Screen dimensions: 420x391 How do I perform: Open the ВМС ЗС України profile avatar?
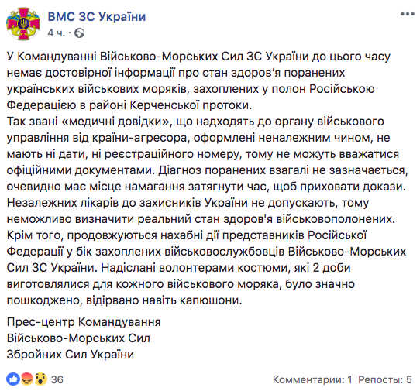coord(23,24)
